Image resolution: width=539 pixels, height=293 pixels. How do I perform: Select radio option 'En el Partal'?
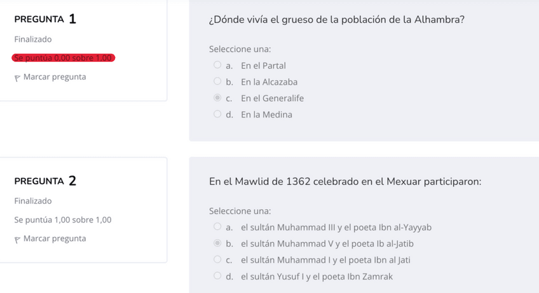tap(217, 65)
